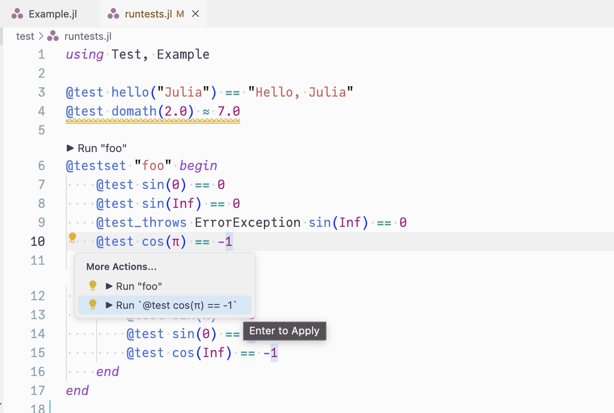This screenshot has height=413, width=614.
Task: Click the lightbulb on line 10
Action: click(72, 238)
